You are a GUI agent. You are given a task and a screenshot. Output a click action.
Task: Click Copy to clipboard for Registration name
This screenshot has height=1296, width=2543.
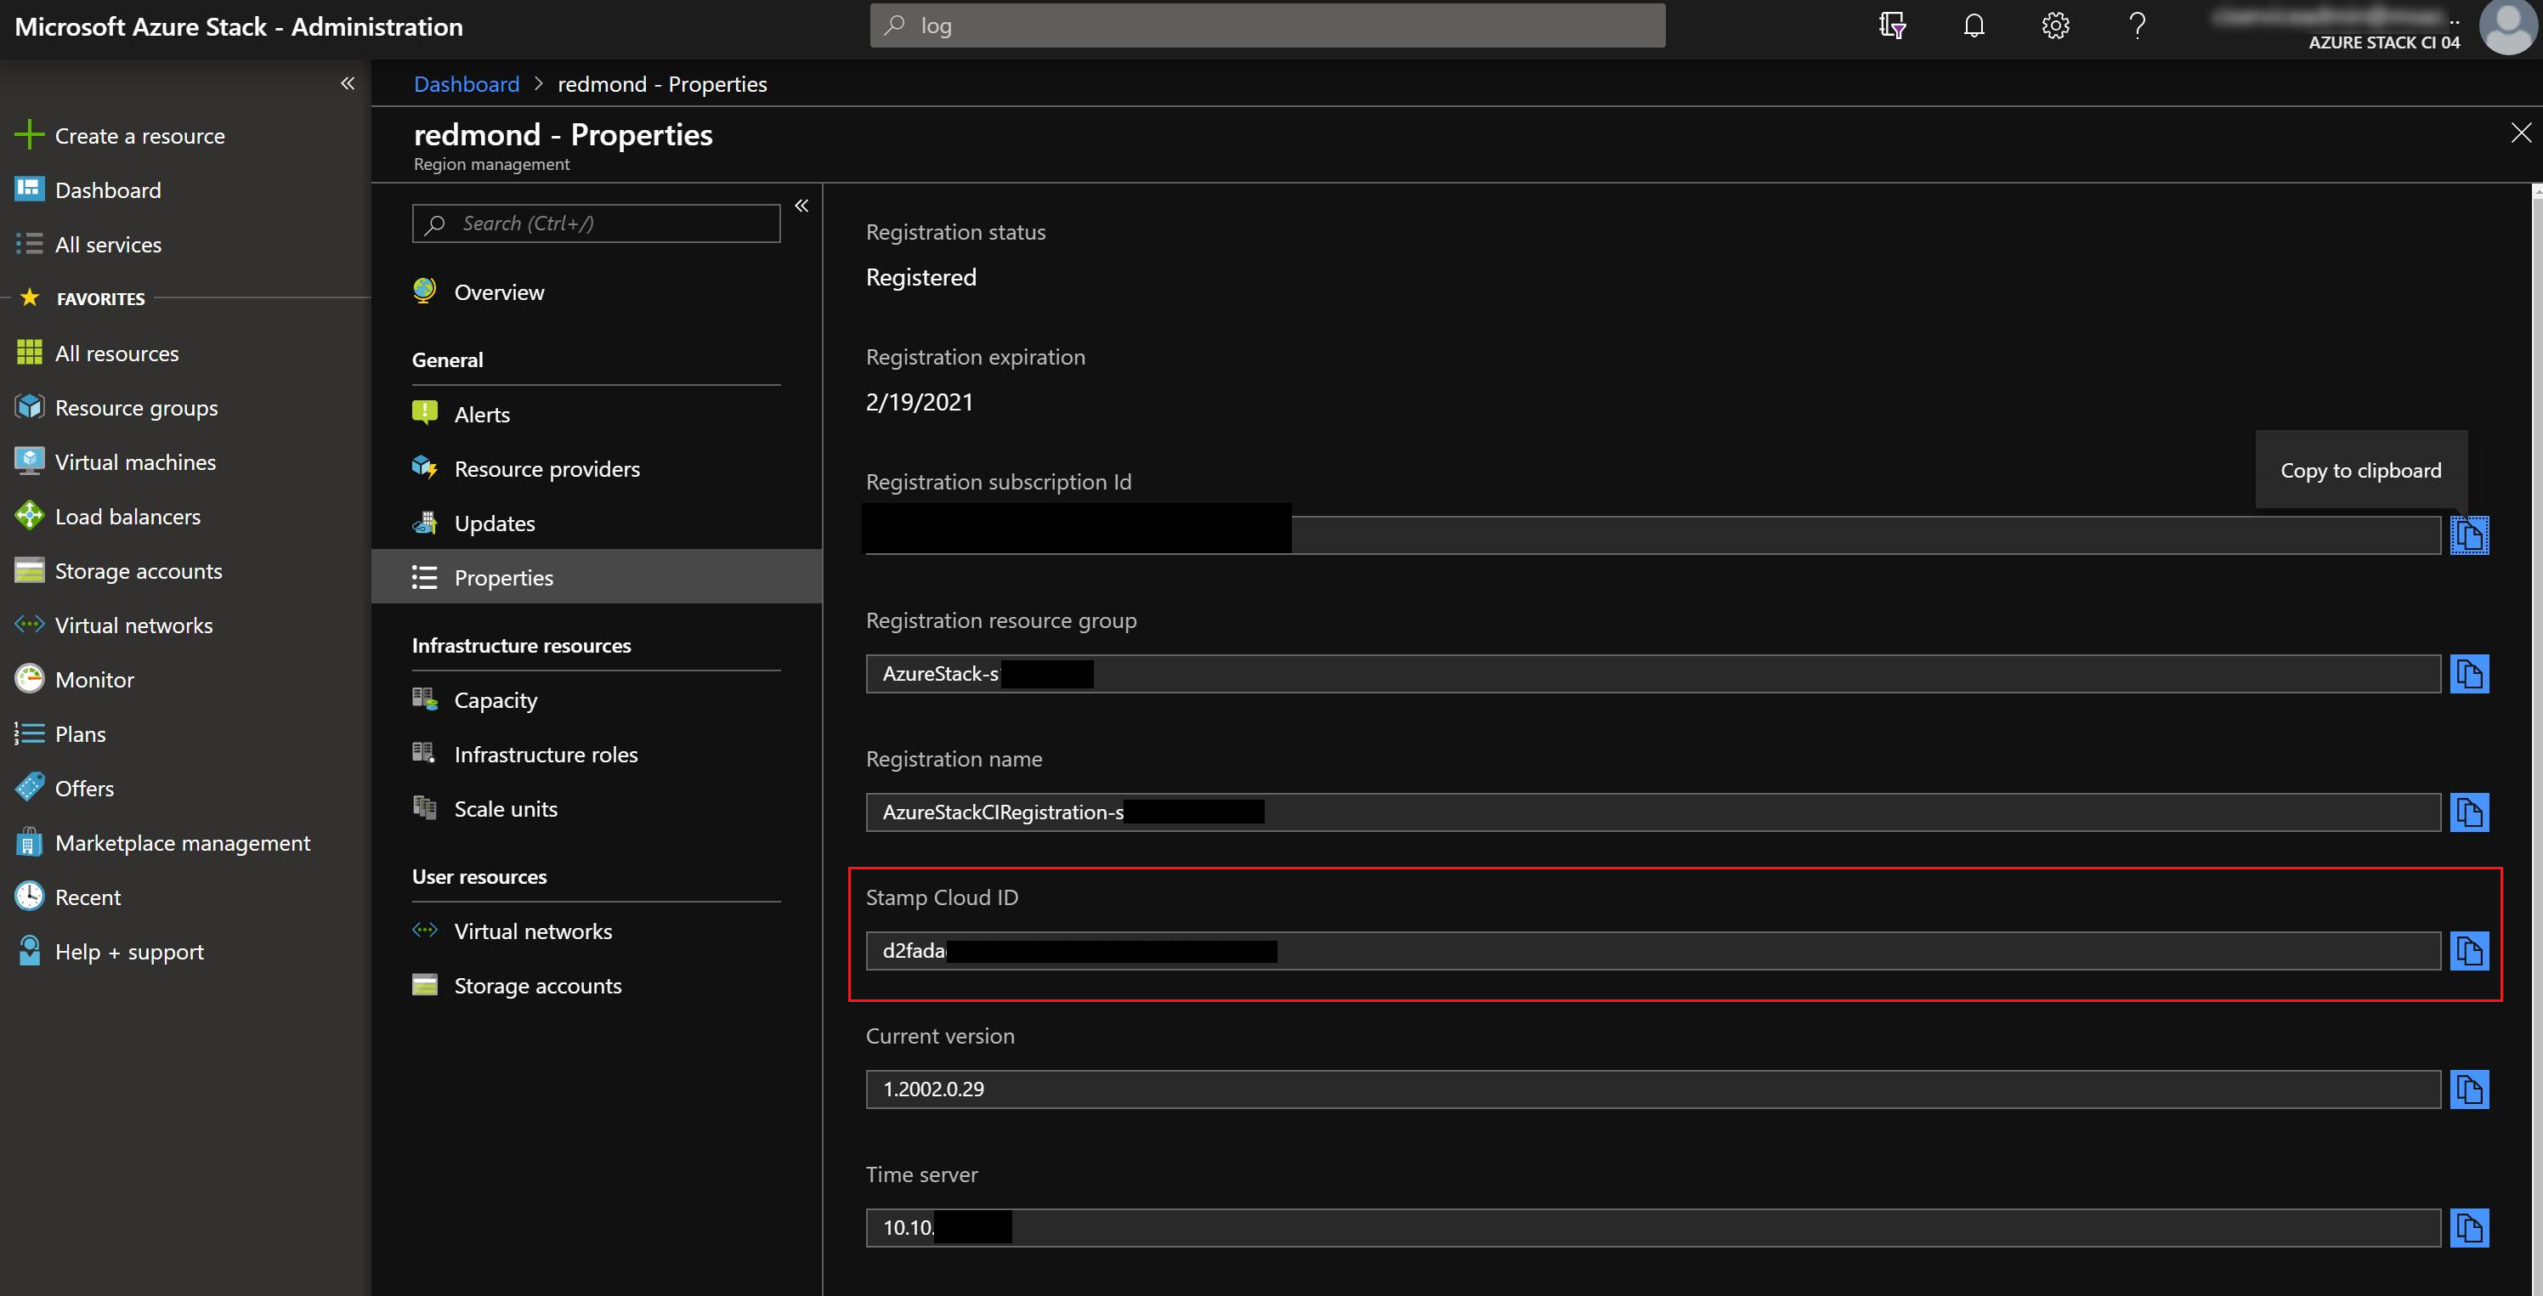point(2472,810)
